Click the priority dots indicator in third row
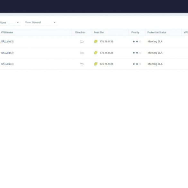Image resolution: width=188 pixels, height=188 pixels. click(137, 64)
